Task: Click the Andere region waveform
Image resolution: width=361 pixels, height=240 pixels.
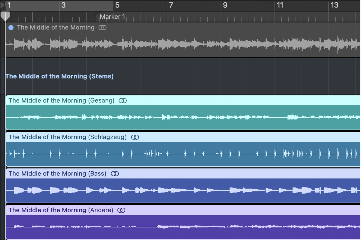Action: pos(181,227)
